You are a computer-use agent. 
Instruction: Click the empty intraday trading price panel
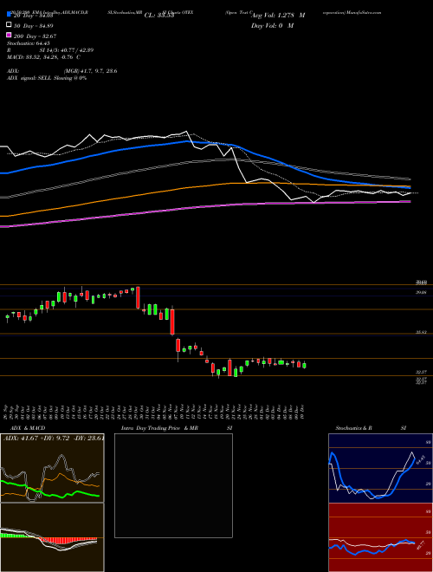click(173, 485)
